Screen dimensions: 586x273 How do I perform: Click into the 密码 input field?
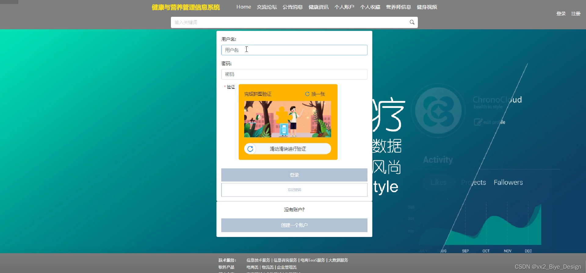coord(294,74)
